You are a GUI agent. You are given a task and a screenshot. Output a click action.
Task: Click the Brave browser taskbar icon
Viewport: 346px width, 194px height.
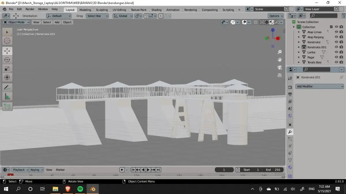click(x=68, y=189)
